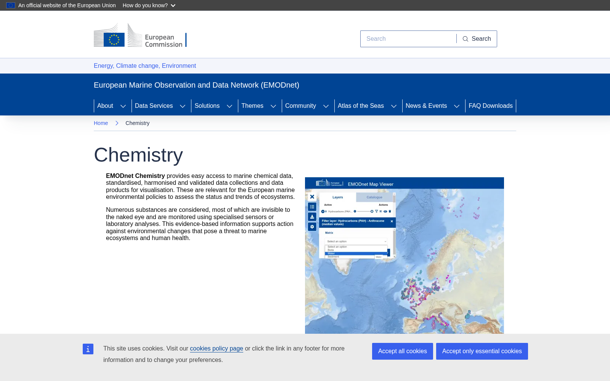Open the News & Events menu item
The height and width of the screenshot is (381, 610).
[426, 106]
